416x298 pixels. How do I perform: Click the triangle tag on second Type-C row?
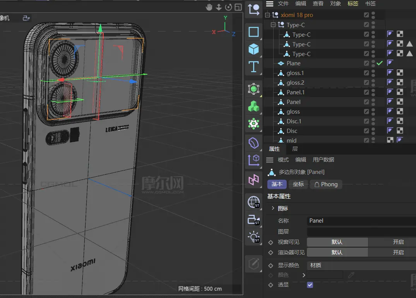pyautogui.click(x=410, y=44)
